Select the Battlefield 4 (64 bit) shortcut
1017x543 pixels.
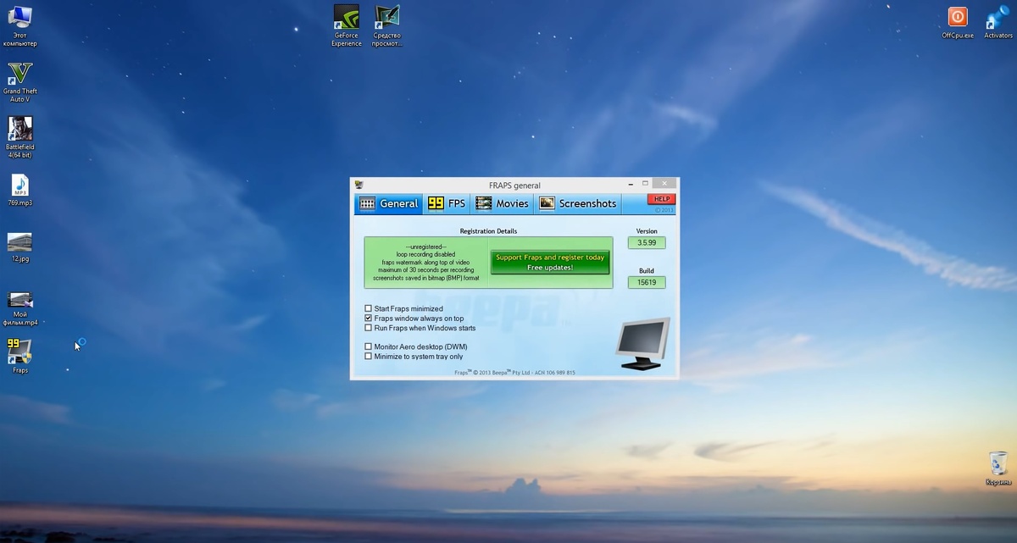click(19, 138)
